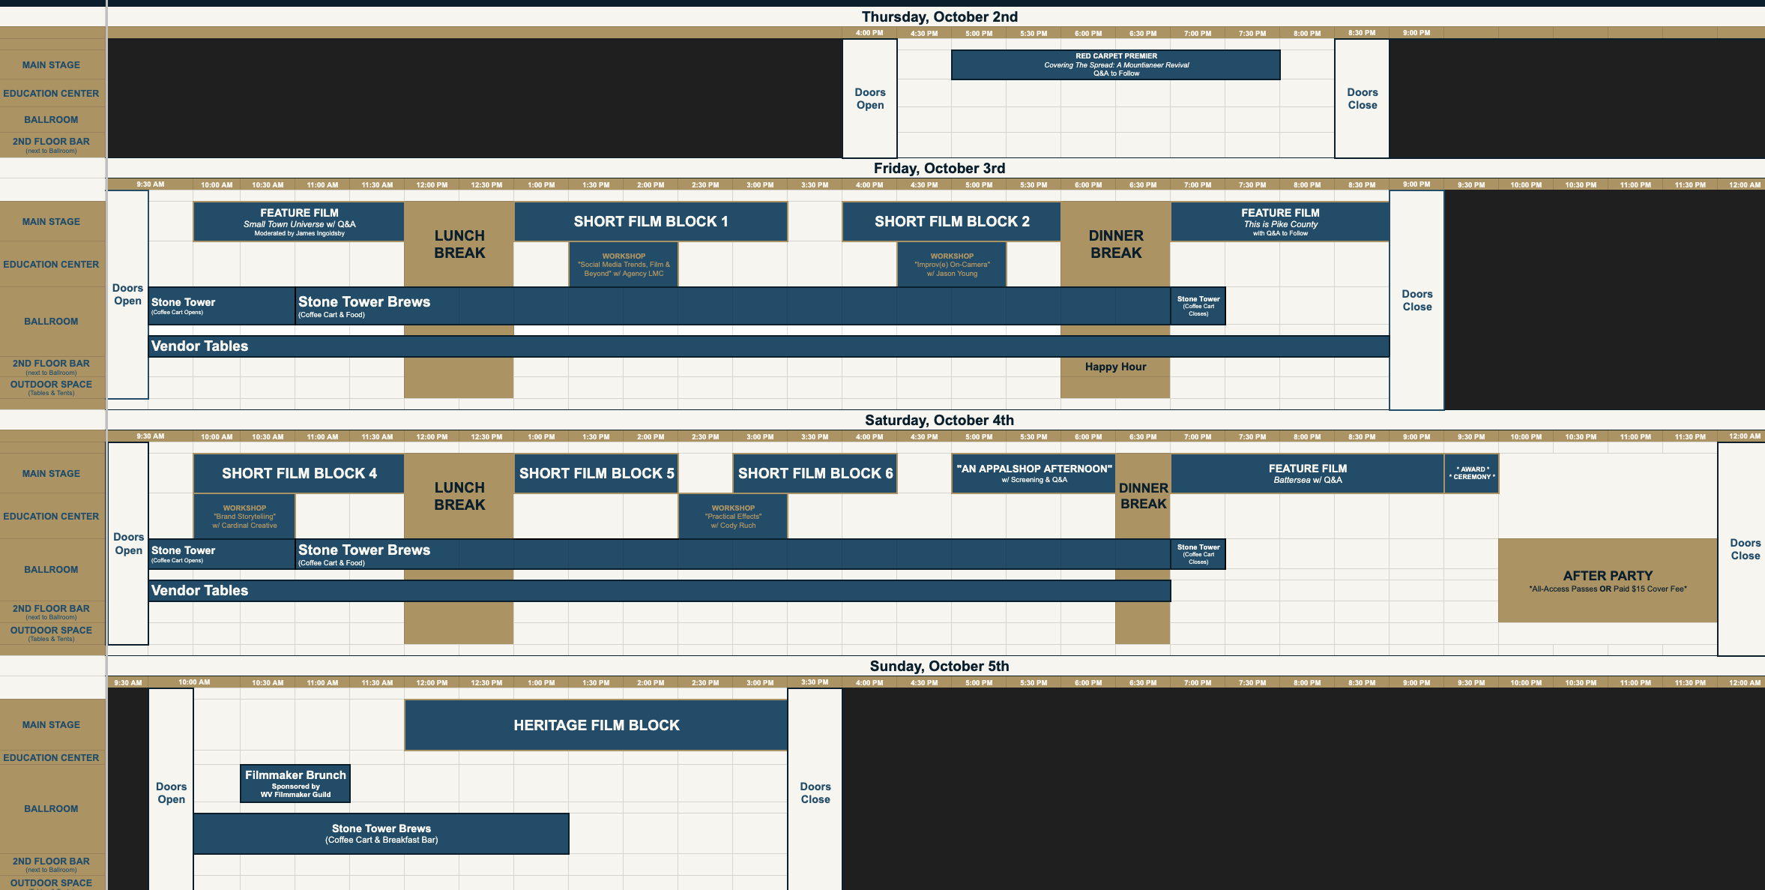
Task: Select Short Film Block 6 on Saturday
Action: [x=815, y=473]
